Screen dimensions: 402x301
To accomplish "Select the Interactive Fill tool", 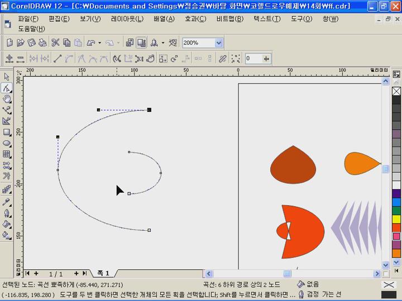I will tap(7, 235).
